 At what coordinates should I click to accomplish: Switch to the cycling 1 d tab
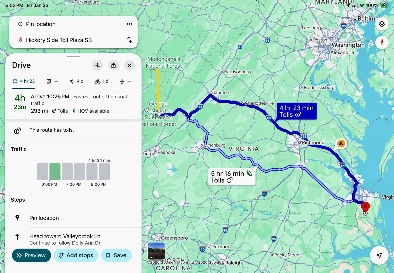101,81
